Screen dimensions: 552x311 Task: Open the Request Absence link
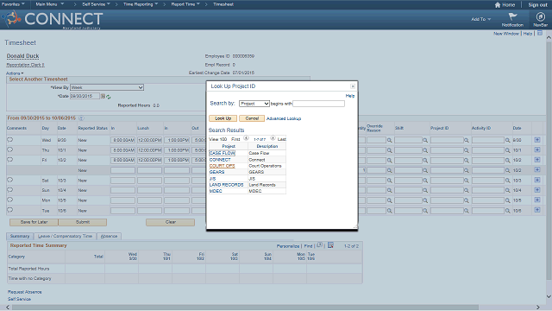point(25,292)
